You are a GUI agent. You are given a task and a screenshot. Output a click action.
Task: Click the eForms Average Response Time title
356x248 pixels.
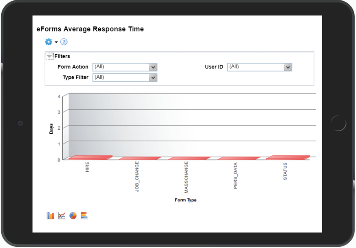[x=90, y=29]
